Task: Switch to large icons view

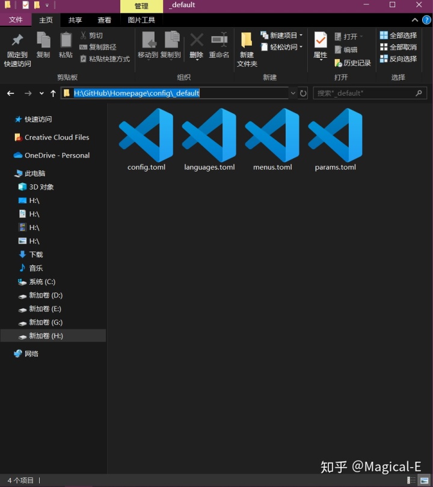Action: 424,480
